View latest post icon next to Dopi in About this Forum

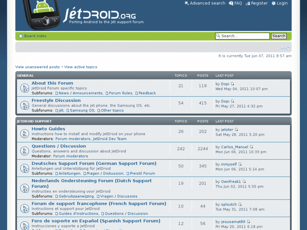(232, 84)
